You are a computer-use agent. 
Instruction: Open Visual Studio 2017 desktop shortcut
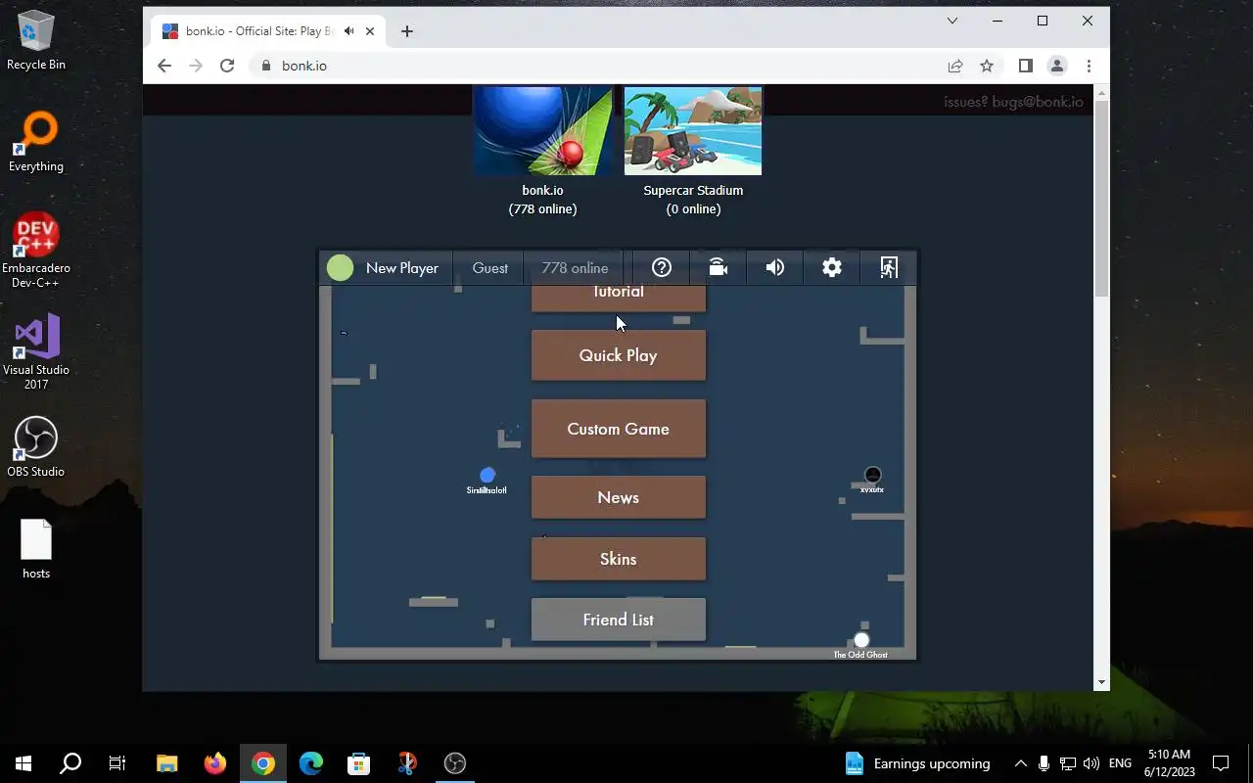click(x=36, y=352)
